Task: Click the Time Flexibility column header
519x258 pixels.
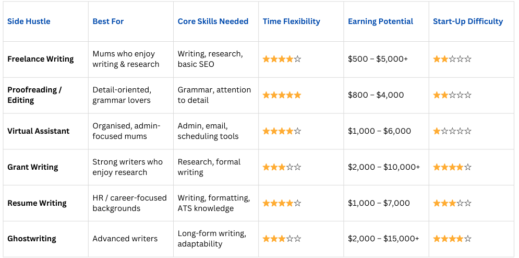Action: pos(291,21)
